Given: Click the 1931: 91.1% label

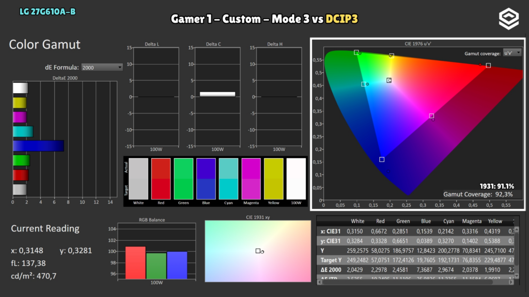Looking at the screenshot, I should coord(497,186).
